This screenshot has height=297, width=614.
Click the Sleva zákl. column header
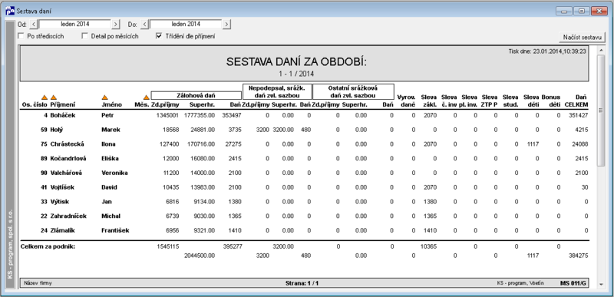(429, 101)
